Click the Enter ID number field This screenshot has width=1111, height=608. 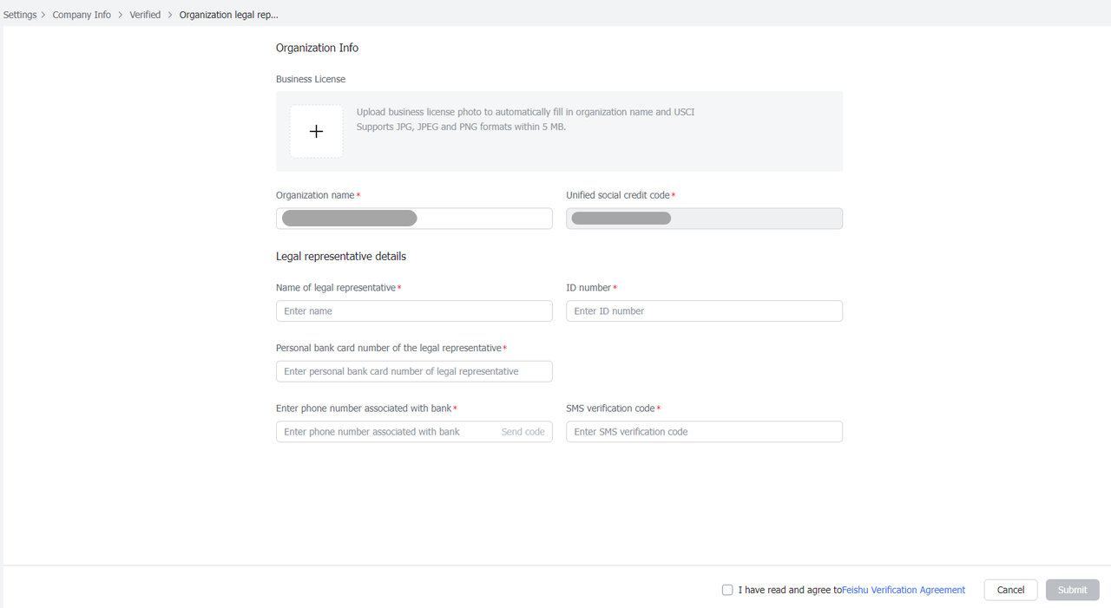[x=704, y=311]
